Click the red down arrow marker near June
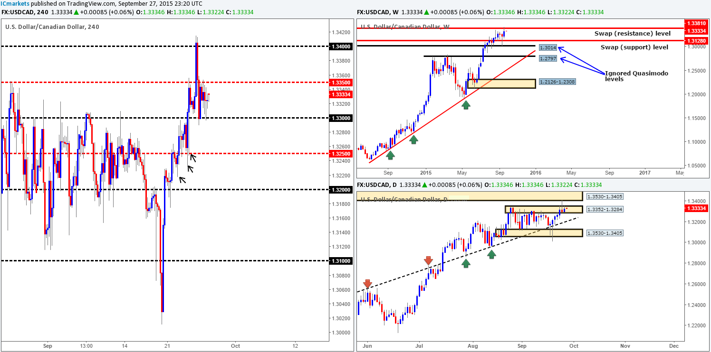This screenshot has height=352, width=711. 367,285
